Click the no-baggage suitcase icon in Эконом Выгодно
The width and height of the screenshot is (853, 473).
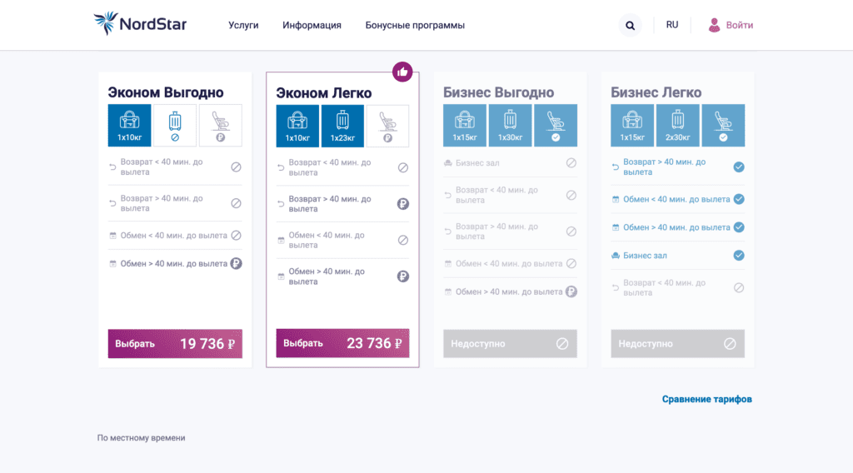(175, 126)
